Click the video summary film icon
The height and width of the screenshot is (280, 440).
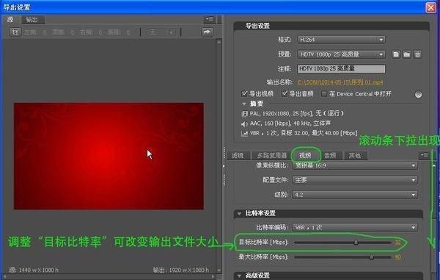tap(244, 114)
